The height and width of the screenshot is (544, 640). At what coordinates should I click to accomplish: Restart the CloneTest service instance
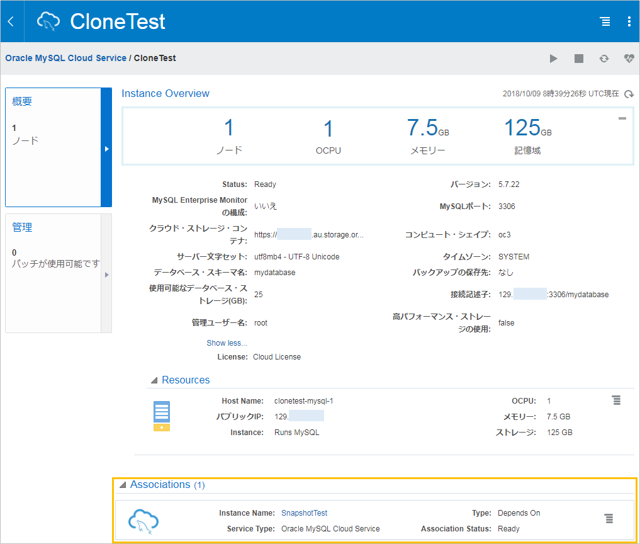(604, 59)
